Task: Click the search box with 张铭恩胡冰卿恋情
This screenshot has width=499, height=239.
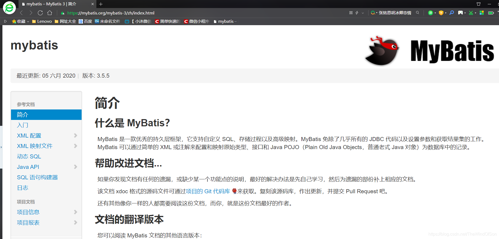Action: click(395, 13)
